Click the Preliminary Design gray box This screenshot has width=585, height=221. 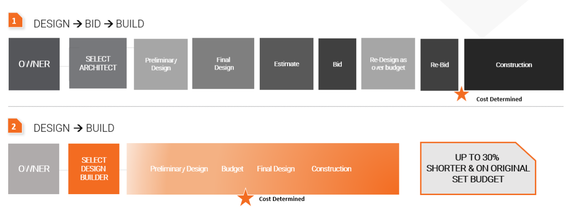pyautogui.click(x=161, y=64)
